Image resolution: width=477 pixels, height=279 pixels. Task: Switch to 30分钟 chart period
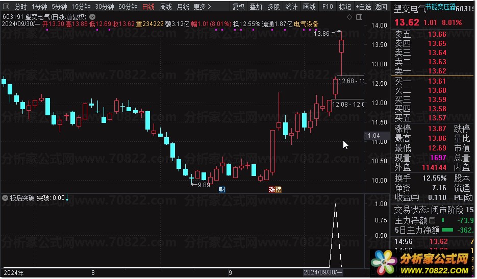pos(105,7)
